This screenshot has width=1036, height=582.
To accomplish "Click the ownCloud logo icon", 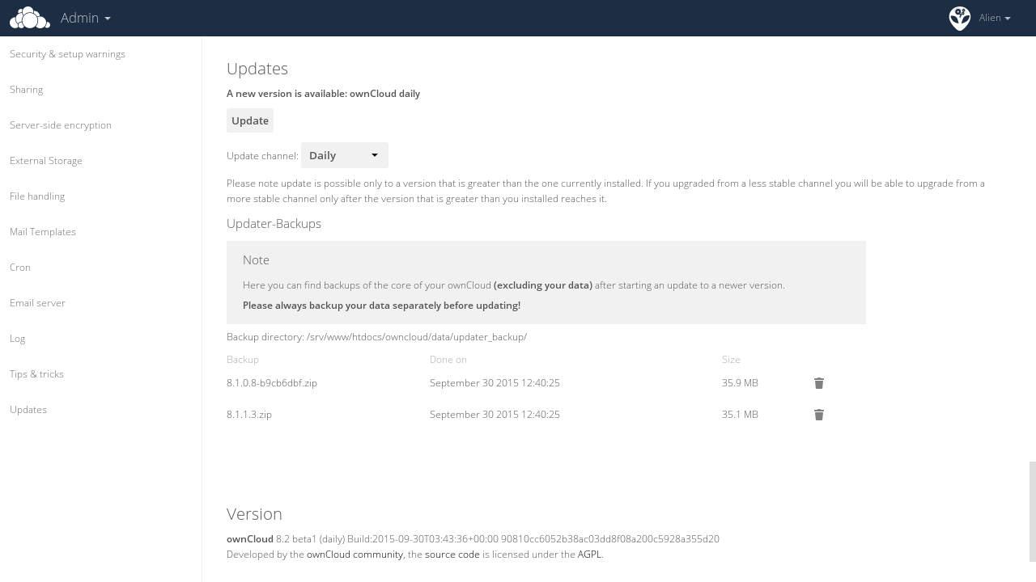I will point(30,18).
